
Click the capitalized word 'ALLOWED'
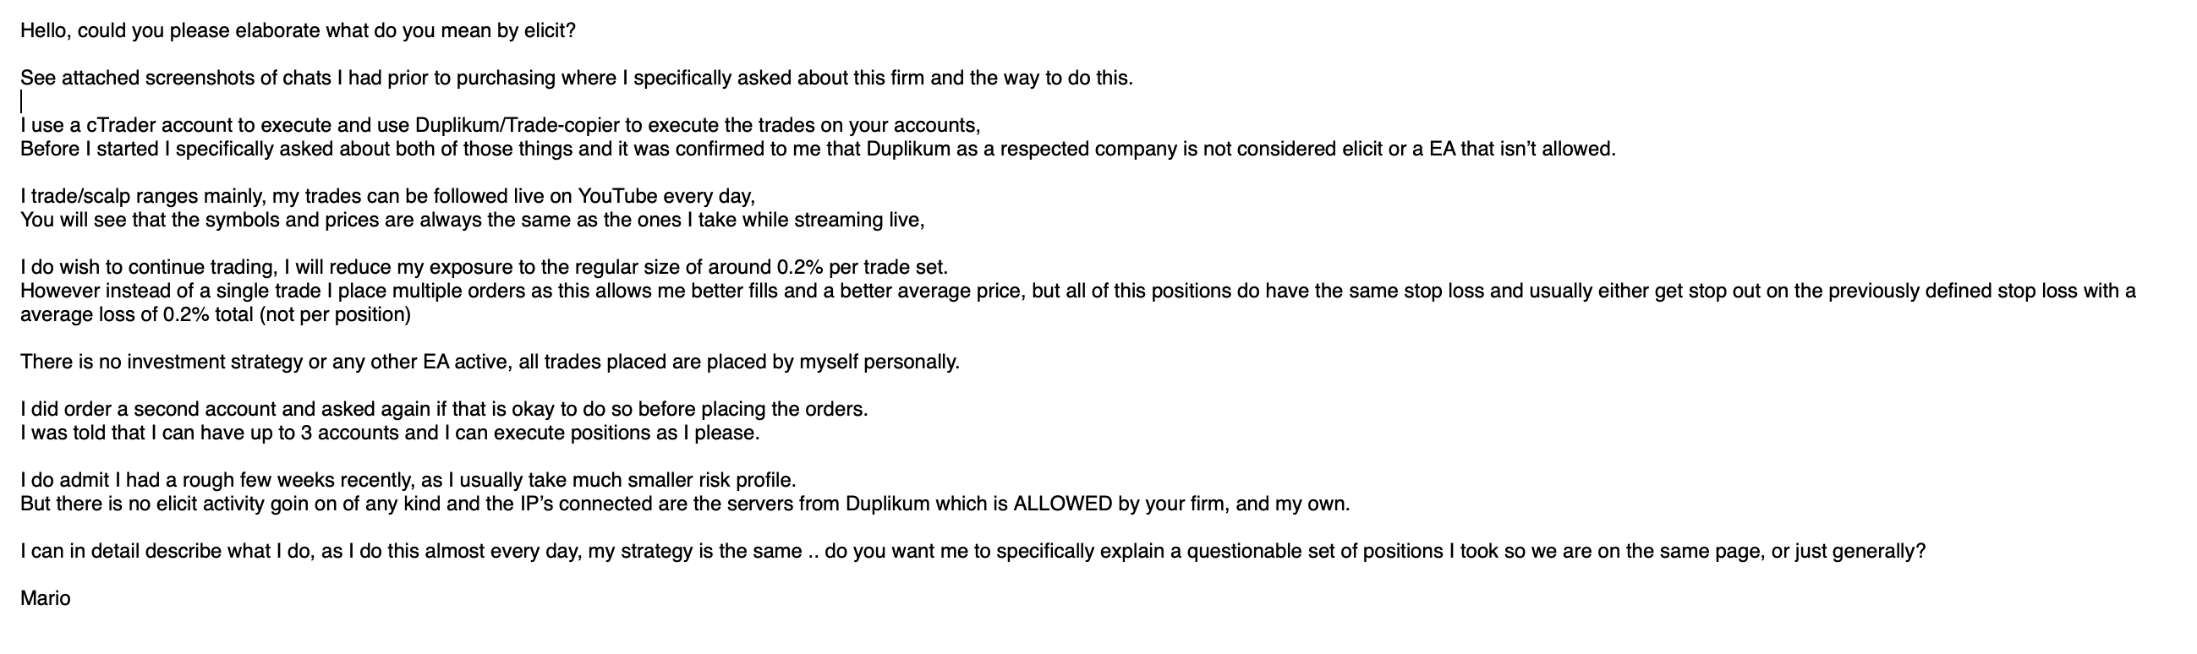click(x=1063, y=504)
